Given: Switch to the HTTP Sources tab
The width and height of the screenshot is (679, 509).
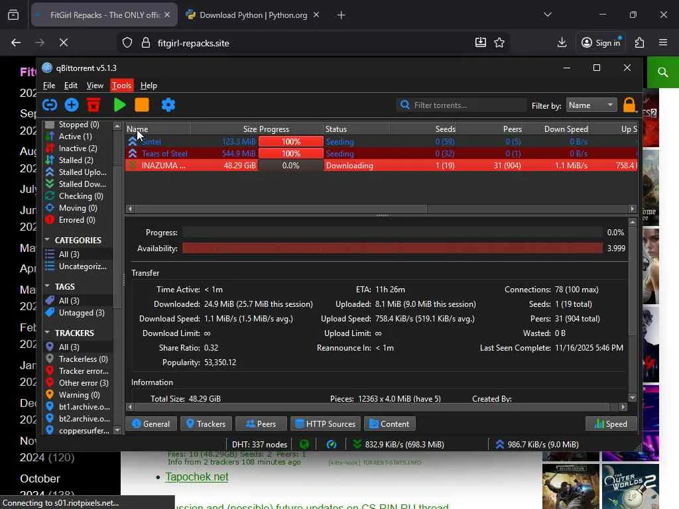Looking at the screenshot, I should [x=325, y=424].
